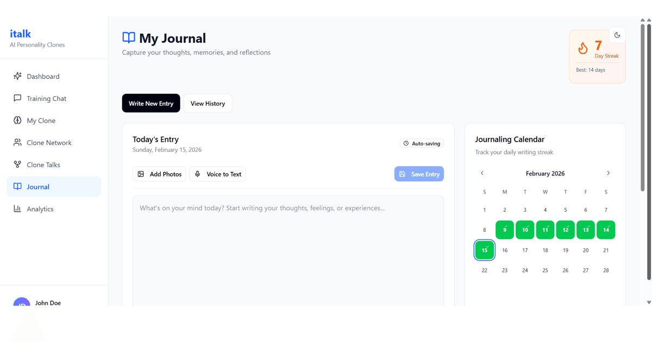
Task: Click the AI Personality Clones tagline
Action: (x=37, y=45)
